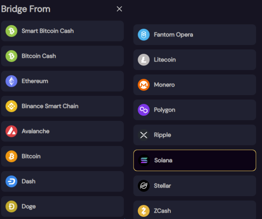Viewport: 262px width, 219px height.
Task: Click the red Avalanche logo icon
Action: 11,131
